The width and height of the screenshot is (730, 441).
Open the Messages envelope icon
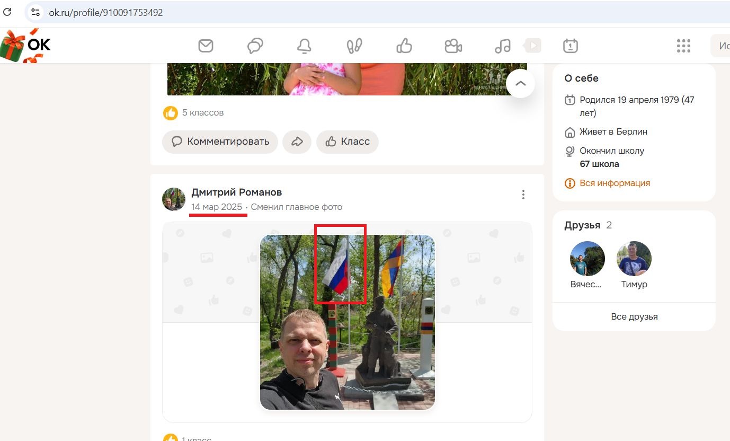206,46
